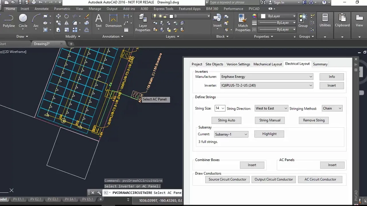367x206 pixels.
Task: Click the layer color swatch in layer dropdown
Action: point(171,16)
